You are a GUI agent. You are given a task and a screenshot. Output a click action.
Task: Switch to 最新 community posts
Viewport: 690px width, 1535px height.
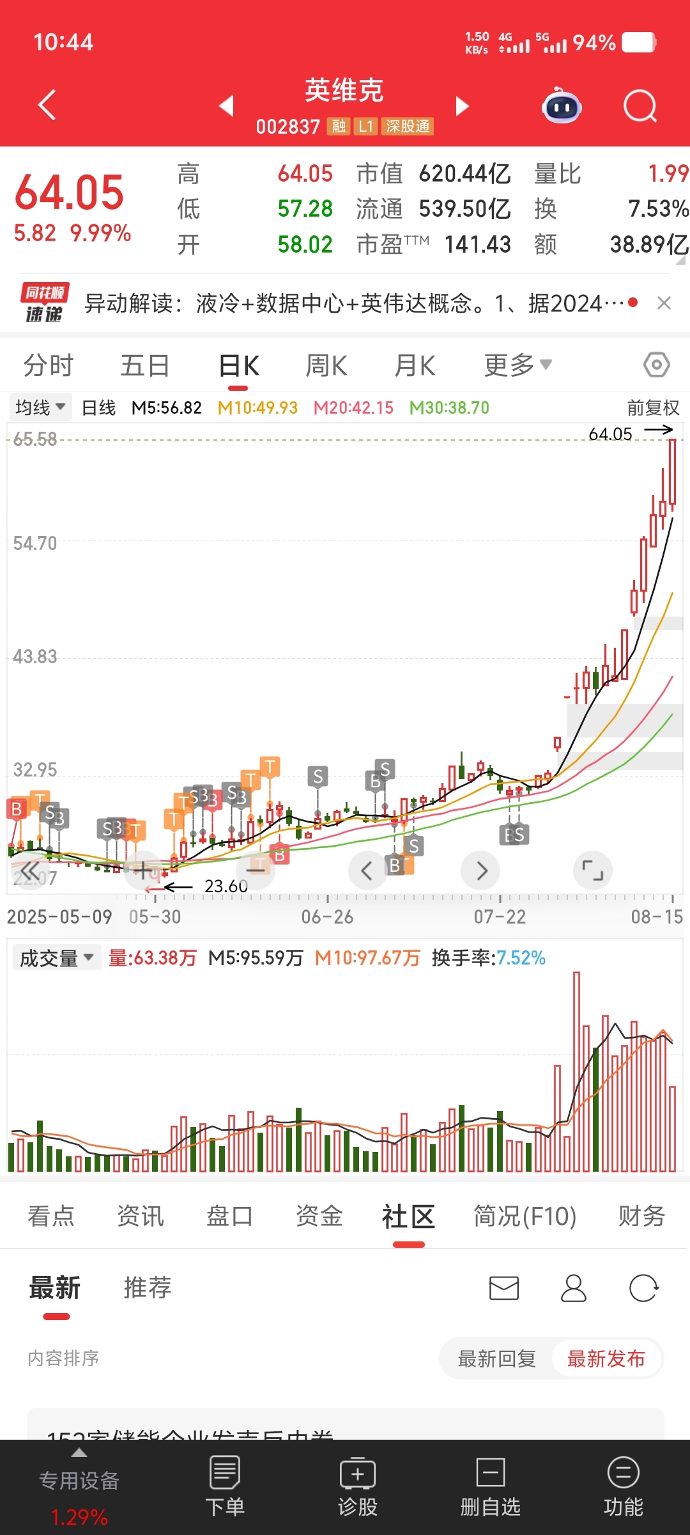55,1287
